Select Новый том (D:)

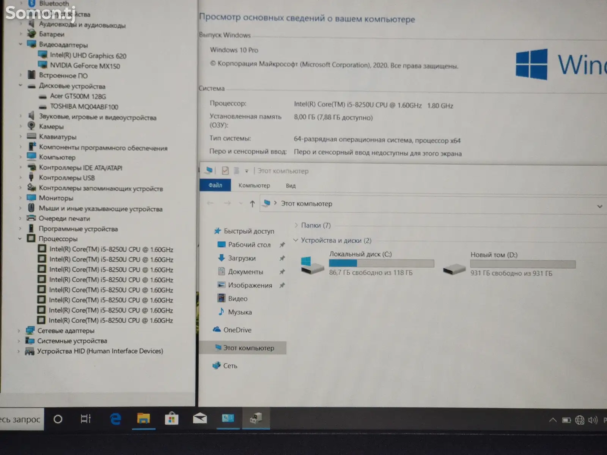pos(509,264)
